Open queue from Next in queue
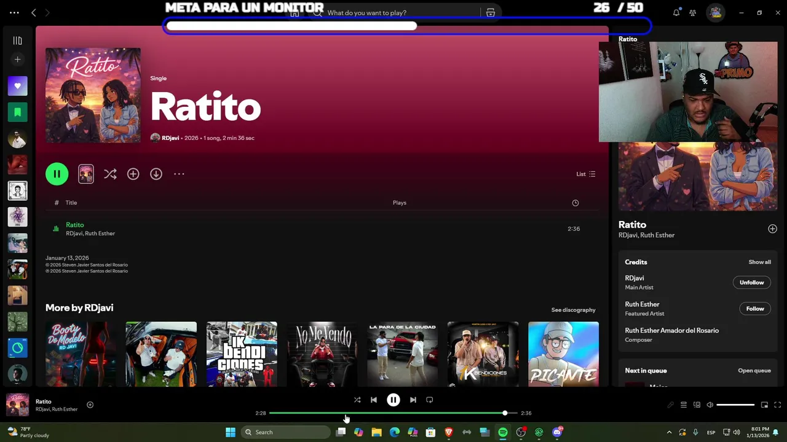 coord(754,371)
